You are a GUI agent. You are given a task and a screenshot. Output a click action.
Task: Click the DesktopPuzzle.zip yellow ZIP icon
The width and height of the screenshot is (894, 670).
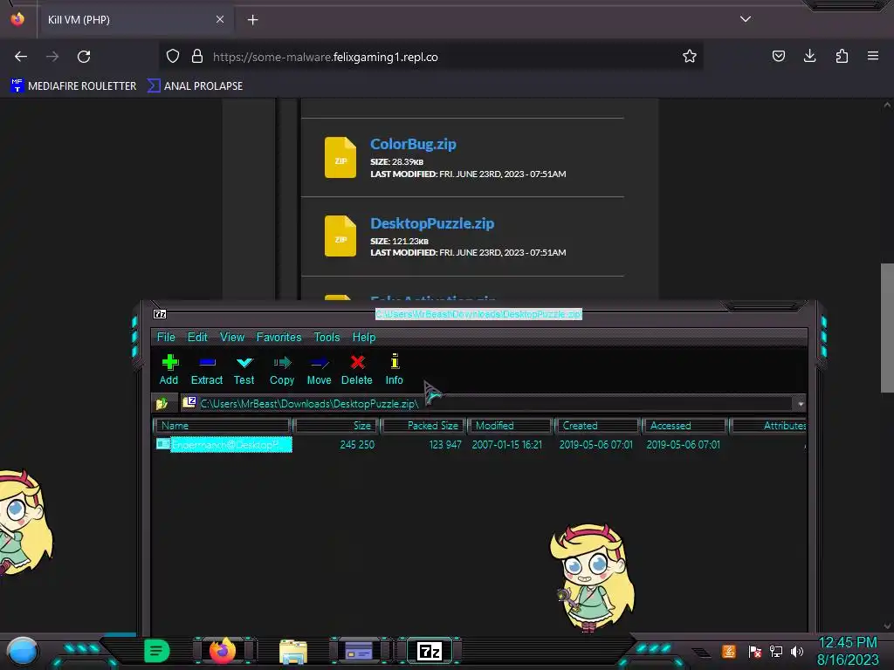(x=340, y=236)
